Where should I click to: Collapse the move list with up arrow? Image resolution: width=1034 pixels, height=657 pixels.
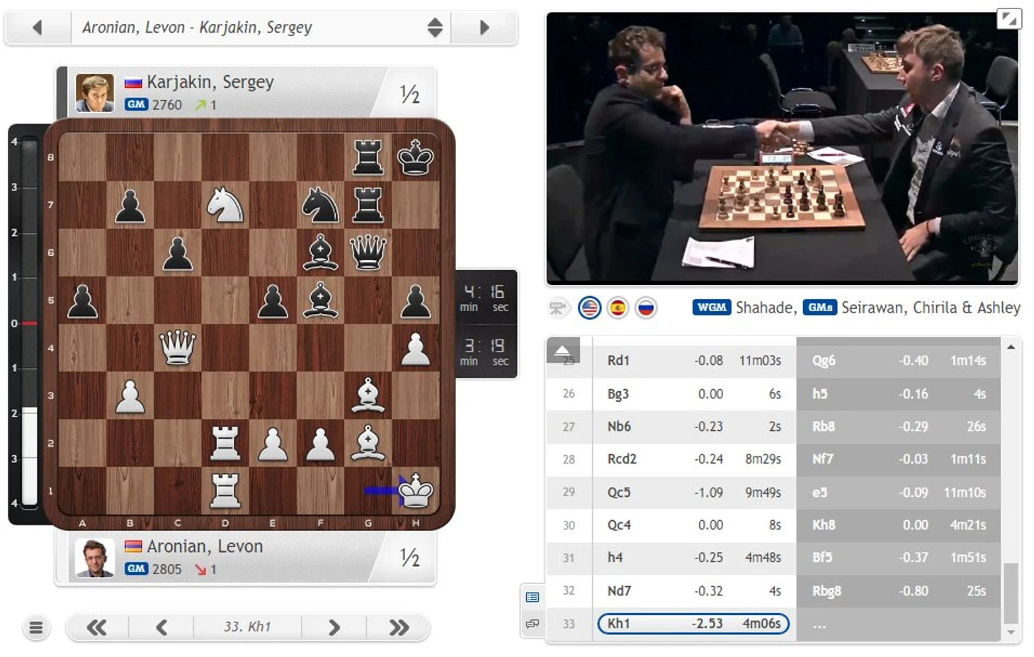tap(562, 349)
